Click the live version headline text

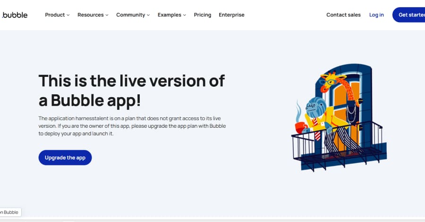click(131, 90)
